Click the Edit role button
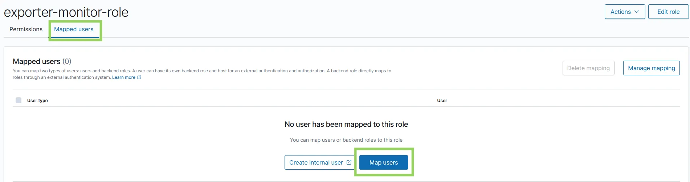Image resolution: width=690 pixels, height=182 pixels. coord(668,12)
